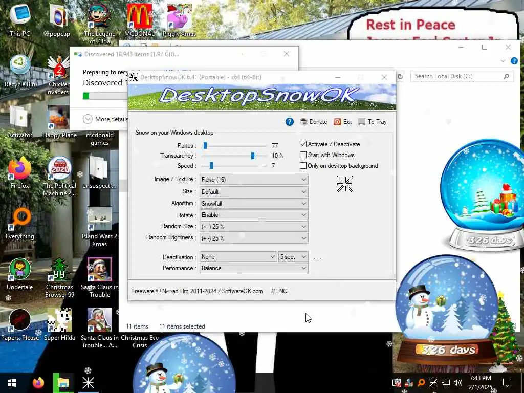
Task: Open the Random Brightness dropdown
Action: [x=254, y=238]
